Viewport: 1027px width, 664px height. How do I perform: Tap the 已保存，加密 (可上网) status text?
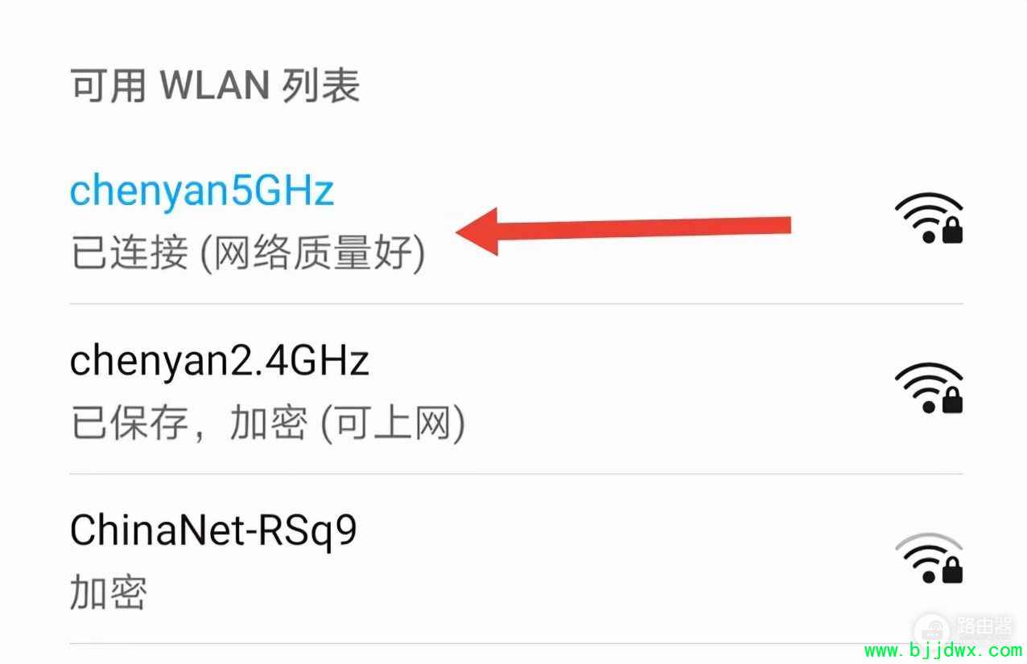click(268, 424)
